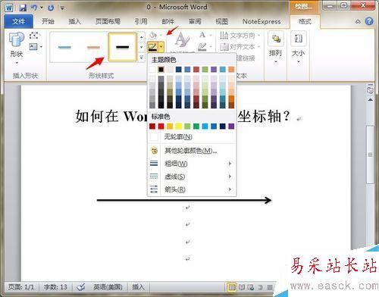Select Full Screen Reading view icon
This screenshot has width=379, height=297.
[242, 287]
